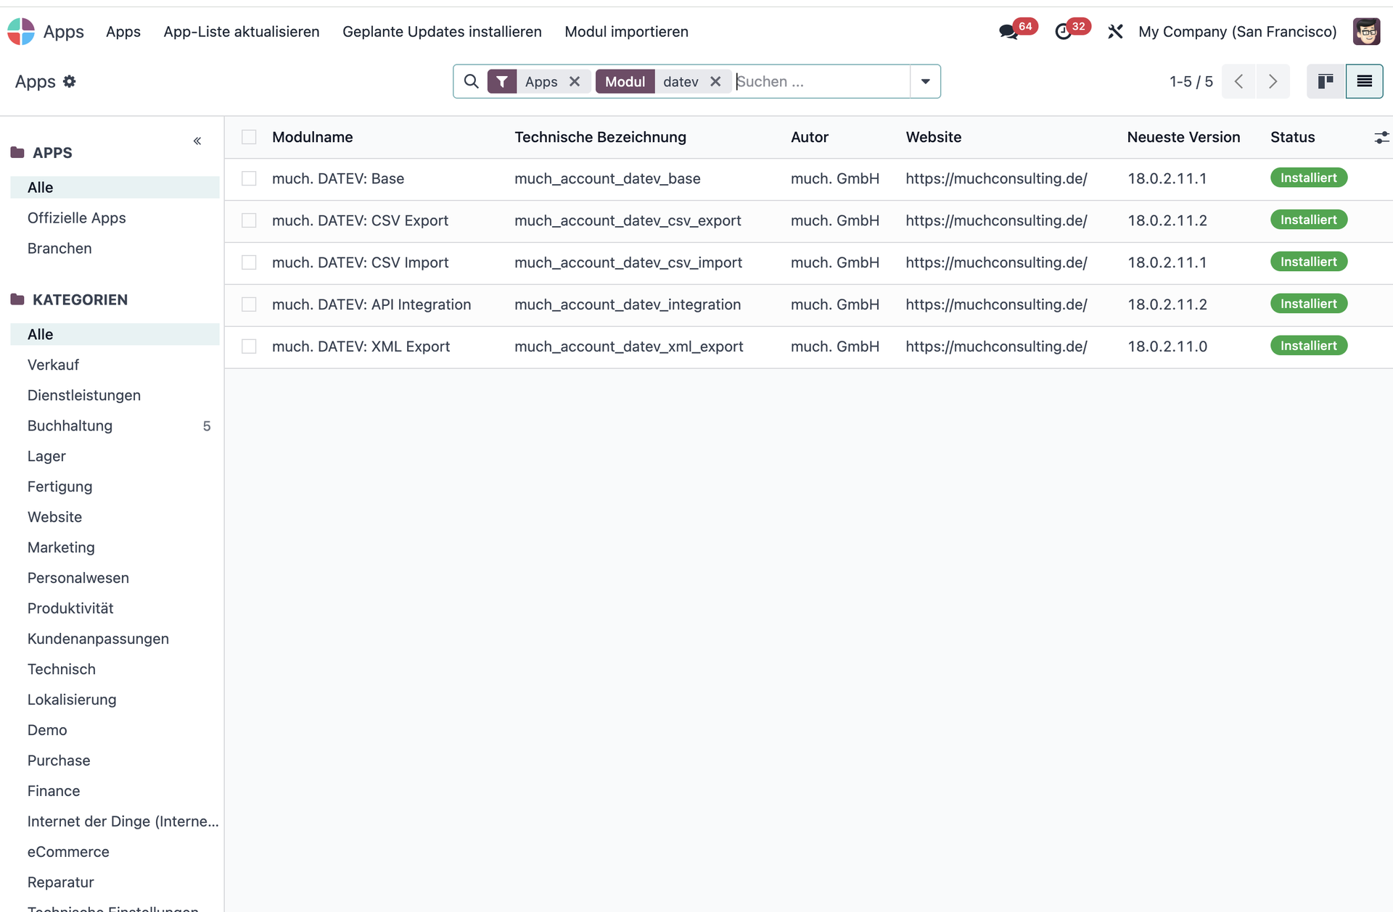Open the Apps menu item
Screen dimensions: 1393x912
[123, 32]
